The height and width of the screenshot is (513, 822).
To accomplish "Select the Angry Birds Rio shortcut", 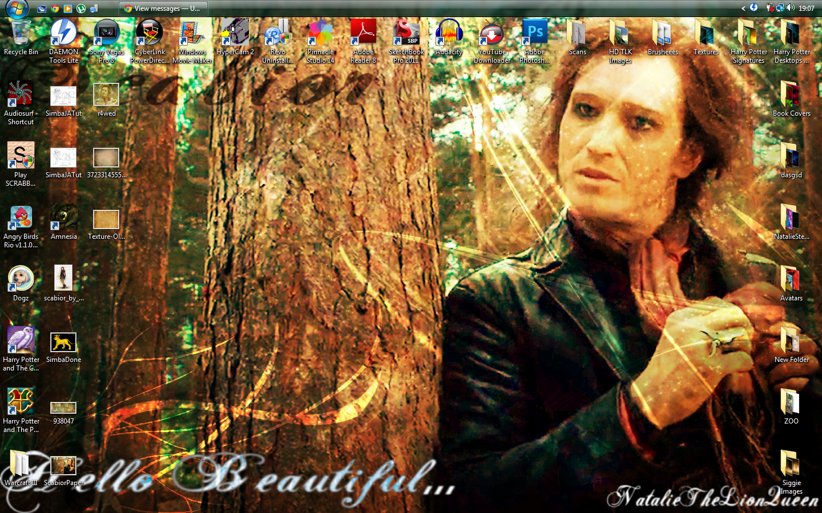I will (21, 219).
